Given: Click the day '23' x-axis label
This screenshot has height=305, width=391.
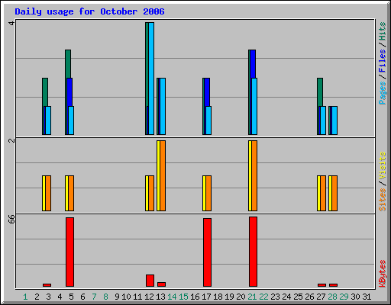Looking at the screenshot, I should 275,297.
